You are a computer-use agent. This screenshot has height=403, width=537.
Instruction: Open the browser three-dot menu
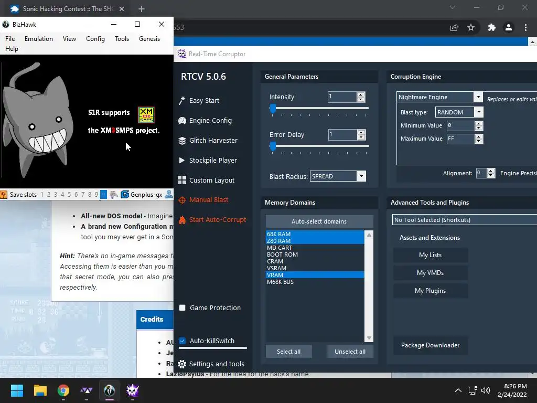tap(525, 27)
